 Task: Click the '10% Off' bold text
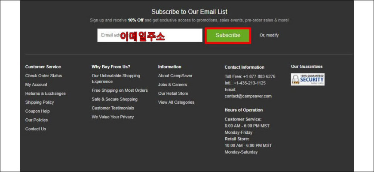(x=135, y=20)
